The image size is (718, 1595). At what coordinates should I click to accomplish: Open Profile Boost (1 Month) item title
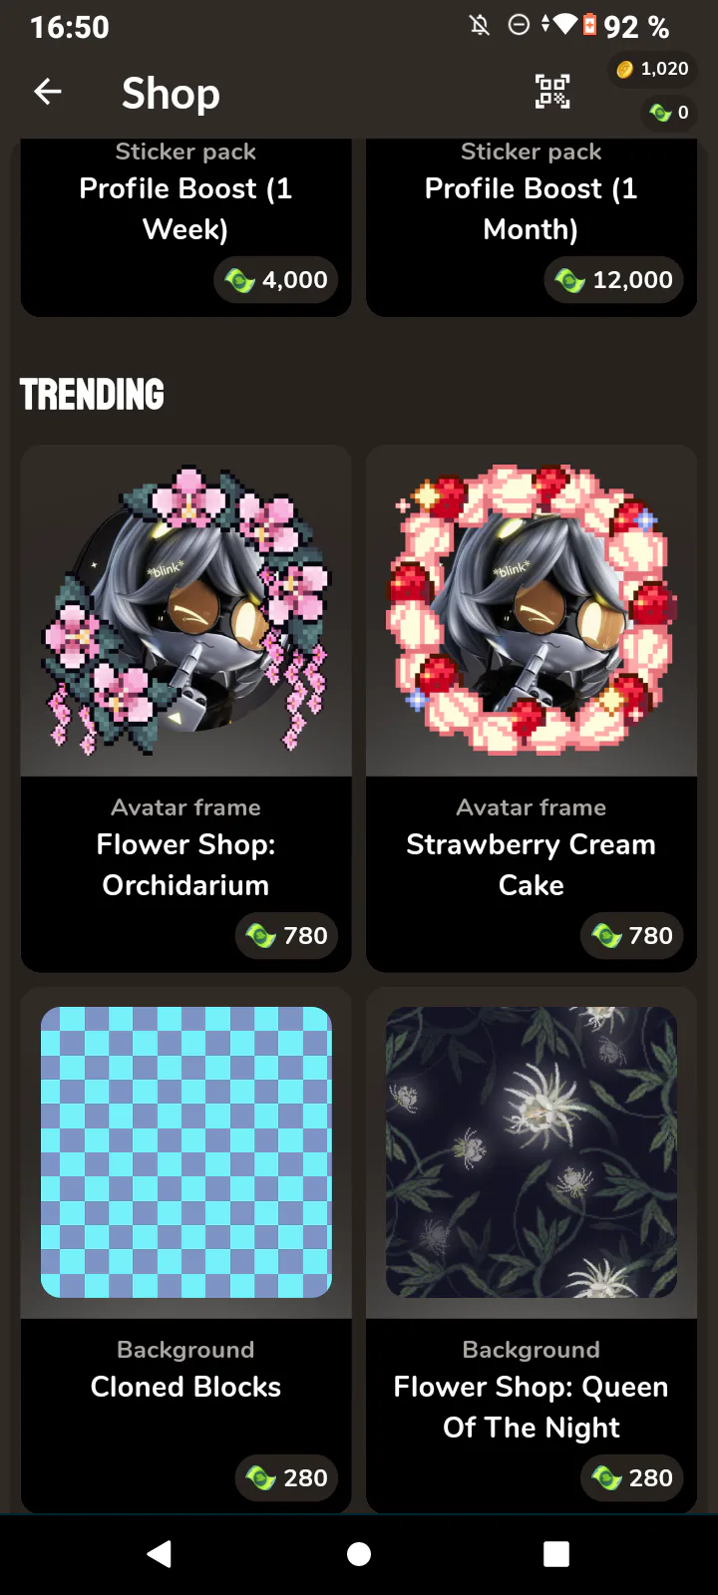click(x=532, y=209)
